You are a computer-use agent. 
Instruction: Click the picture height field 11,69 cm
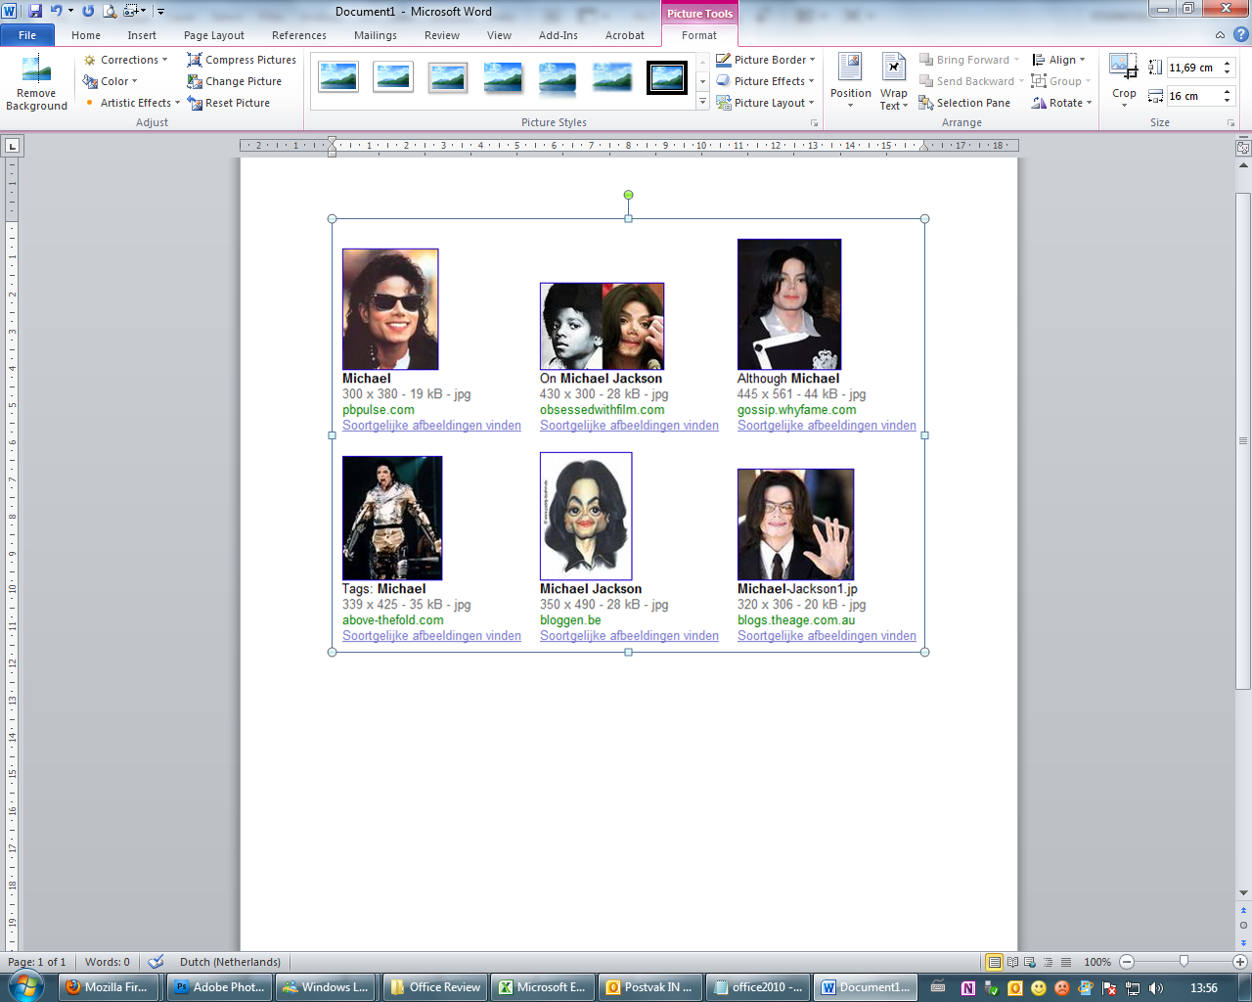click(x=1192, y=68)
